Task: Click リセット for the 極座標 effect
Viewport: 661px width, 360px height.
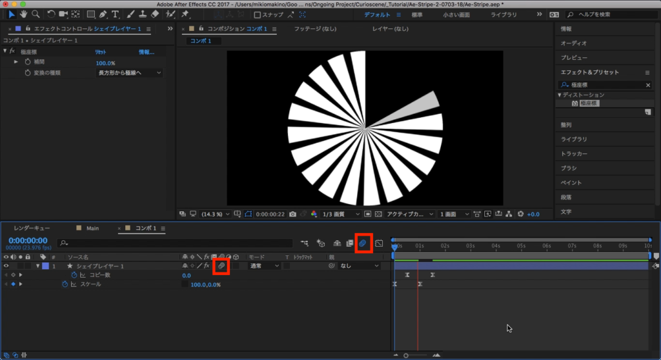Action: pos(101,52)
